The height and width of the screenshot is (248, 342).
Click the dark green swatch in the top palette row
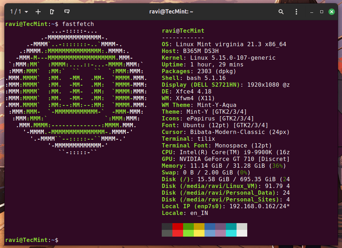point(188,226)
